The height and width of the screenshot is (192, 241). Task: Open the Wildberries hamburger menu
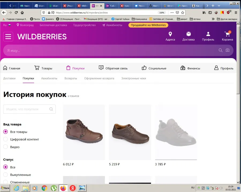point(8,37)
